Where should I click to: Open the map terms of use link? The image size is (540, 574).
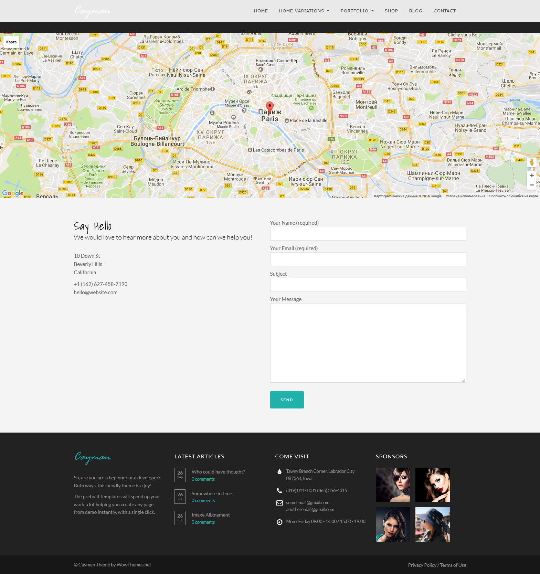465,196
